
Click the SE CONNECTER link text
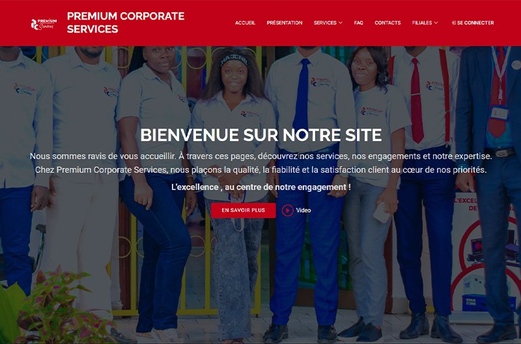click(475, 23)
